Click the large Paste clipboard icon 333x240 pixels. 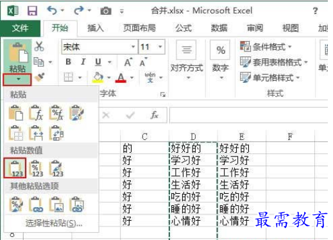click(18, 53)
